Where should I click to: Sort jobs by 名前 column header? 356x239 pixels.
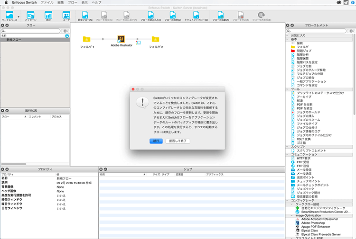tap(122, 175)
